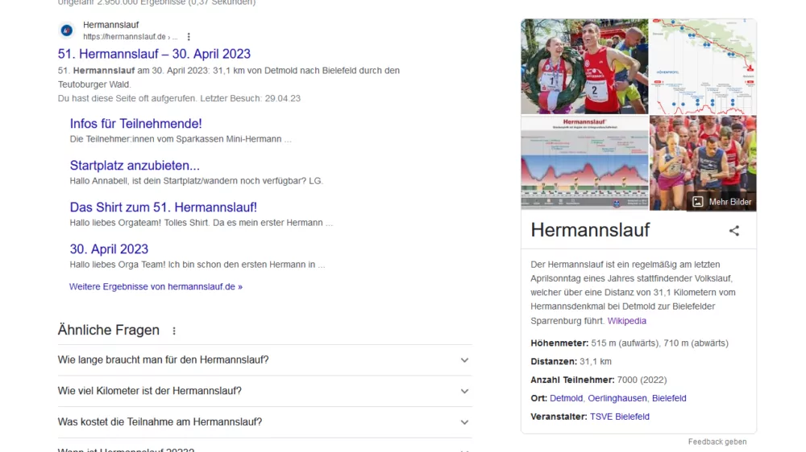Click the 'Hermannslauf' panel title
This screenshot has height=452, width=806.
tap(590, 230)
